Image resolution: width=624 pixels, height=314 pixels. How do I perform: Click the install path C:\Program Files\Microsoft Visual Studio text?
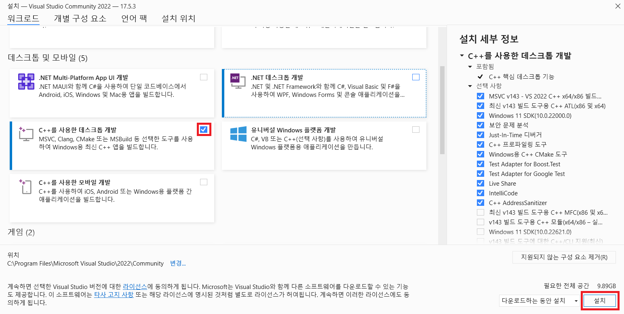click(86, 264)
